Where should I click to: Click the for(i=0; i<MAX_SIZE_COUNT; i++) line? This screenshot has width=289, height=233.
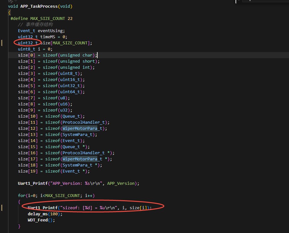pyautogui.click(x=56, y=196)
